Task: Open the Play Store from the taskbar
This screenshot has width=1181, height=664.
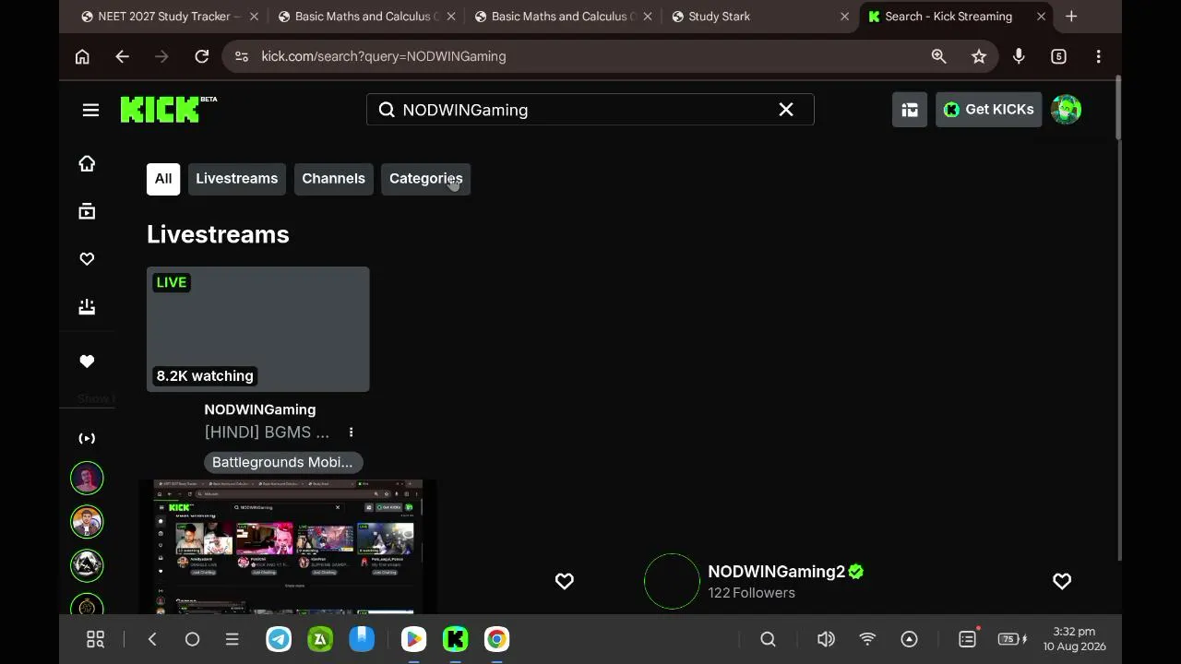Action: [413, 639]
